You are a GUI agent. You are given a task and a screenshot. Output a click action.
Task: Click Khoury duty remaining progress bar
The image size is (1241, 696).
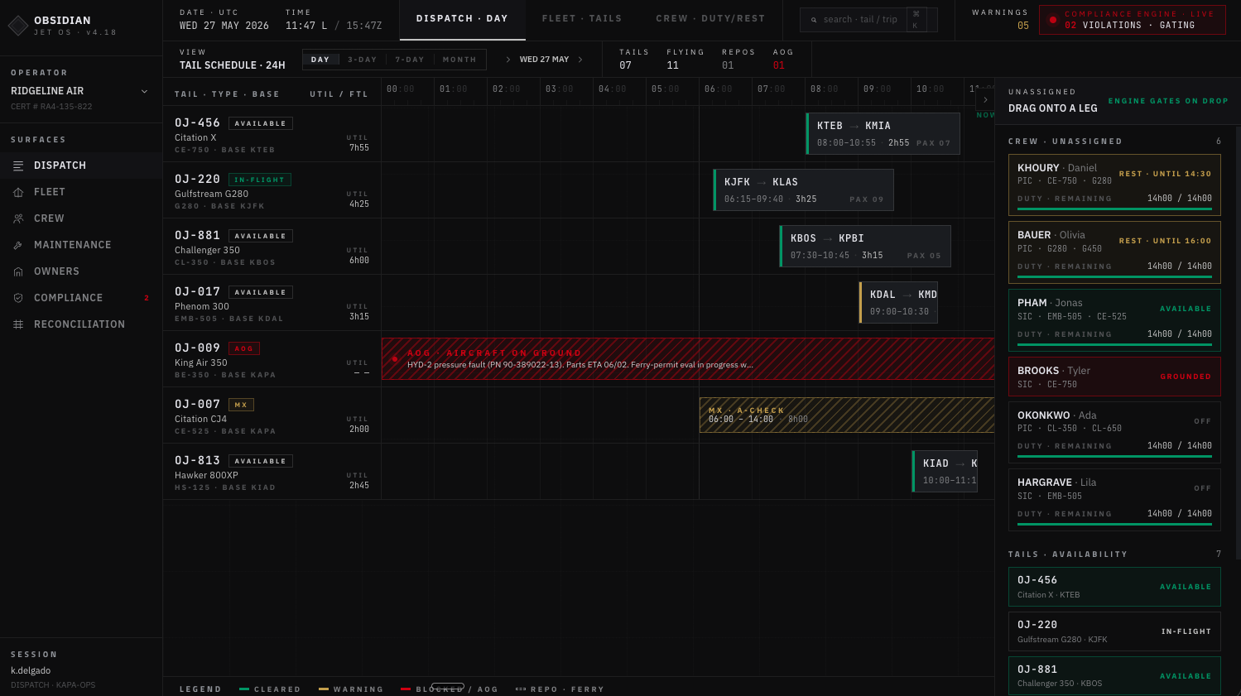(1114, 209)
